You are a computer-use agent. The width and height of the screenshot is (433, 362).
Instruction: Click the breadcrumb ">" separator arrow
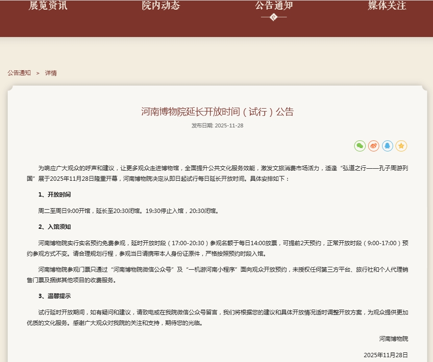38,73
